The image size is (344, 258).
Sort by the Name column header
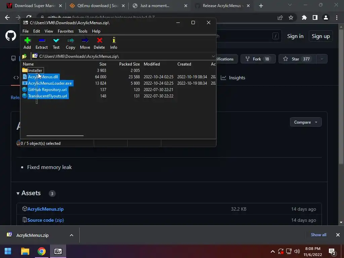(x=28, y=64)
